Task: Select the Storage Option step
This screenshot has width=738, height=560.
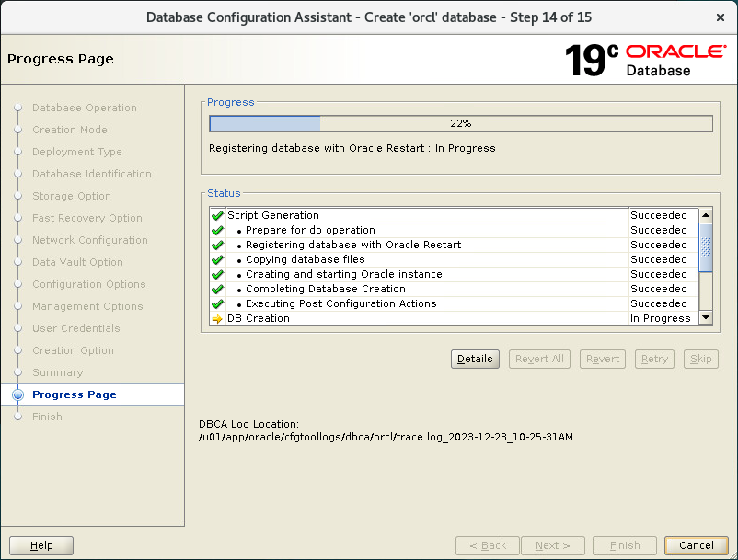Action: (72, 196)
